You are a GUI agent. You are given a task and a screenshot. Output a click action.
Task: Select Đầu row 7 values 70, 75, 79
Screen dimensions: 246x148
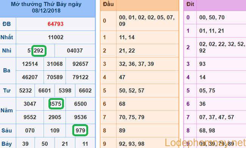pos(132,117)
